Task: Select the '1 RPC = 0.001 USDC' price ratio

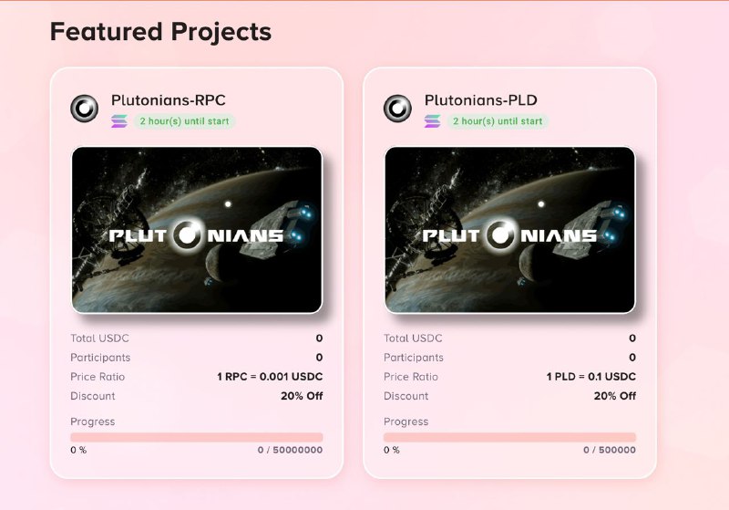Action: (x=270, y=377)
